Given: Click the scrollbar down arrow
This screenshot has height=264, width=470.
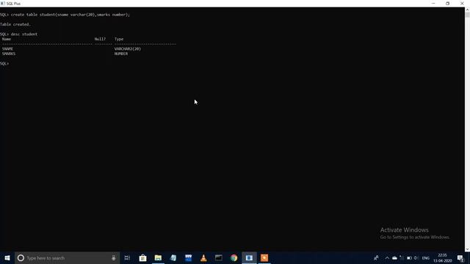Looking at the screenshot, I should pos(467,249).
